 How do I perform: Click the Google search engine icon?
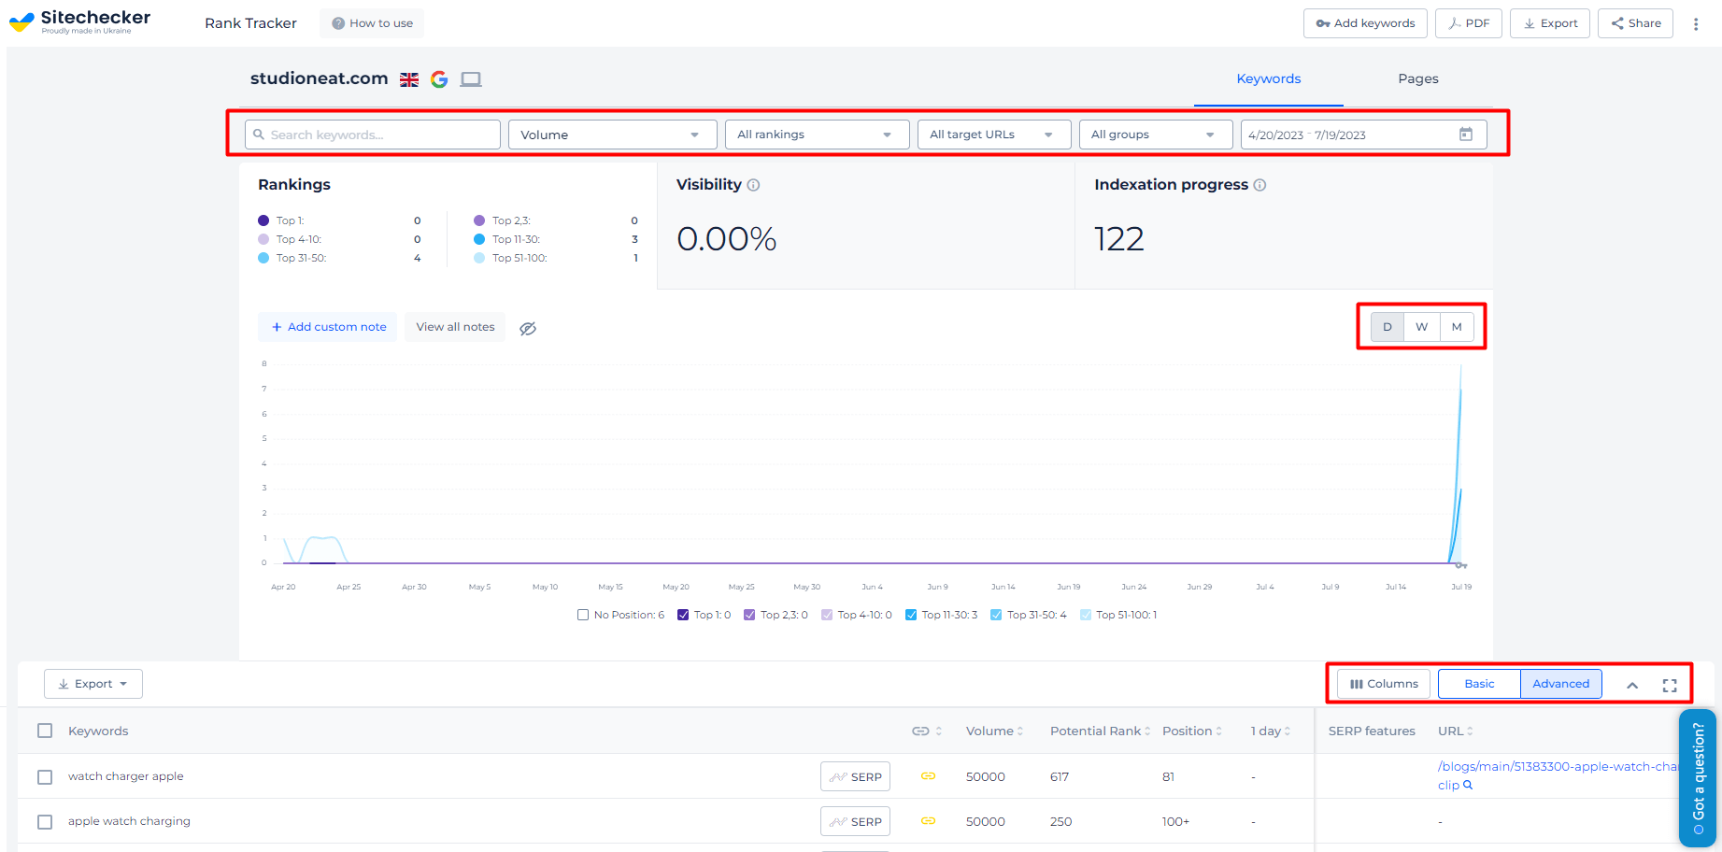tap(439, 79)
